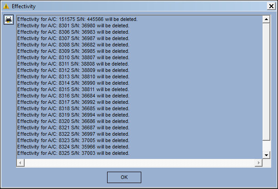Select the line for A/C: 8317 S/N: 36992
The width and height of the screenshot is (278, 189).
[73, 102]
